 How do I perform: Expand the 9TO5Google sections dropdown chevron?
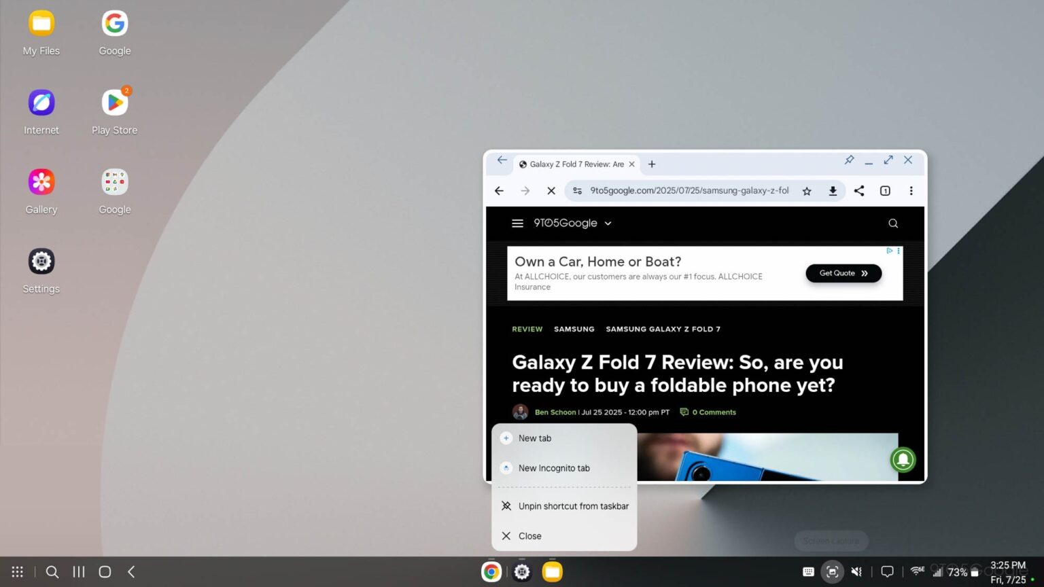(x=608, y=223)
